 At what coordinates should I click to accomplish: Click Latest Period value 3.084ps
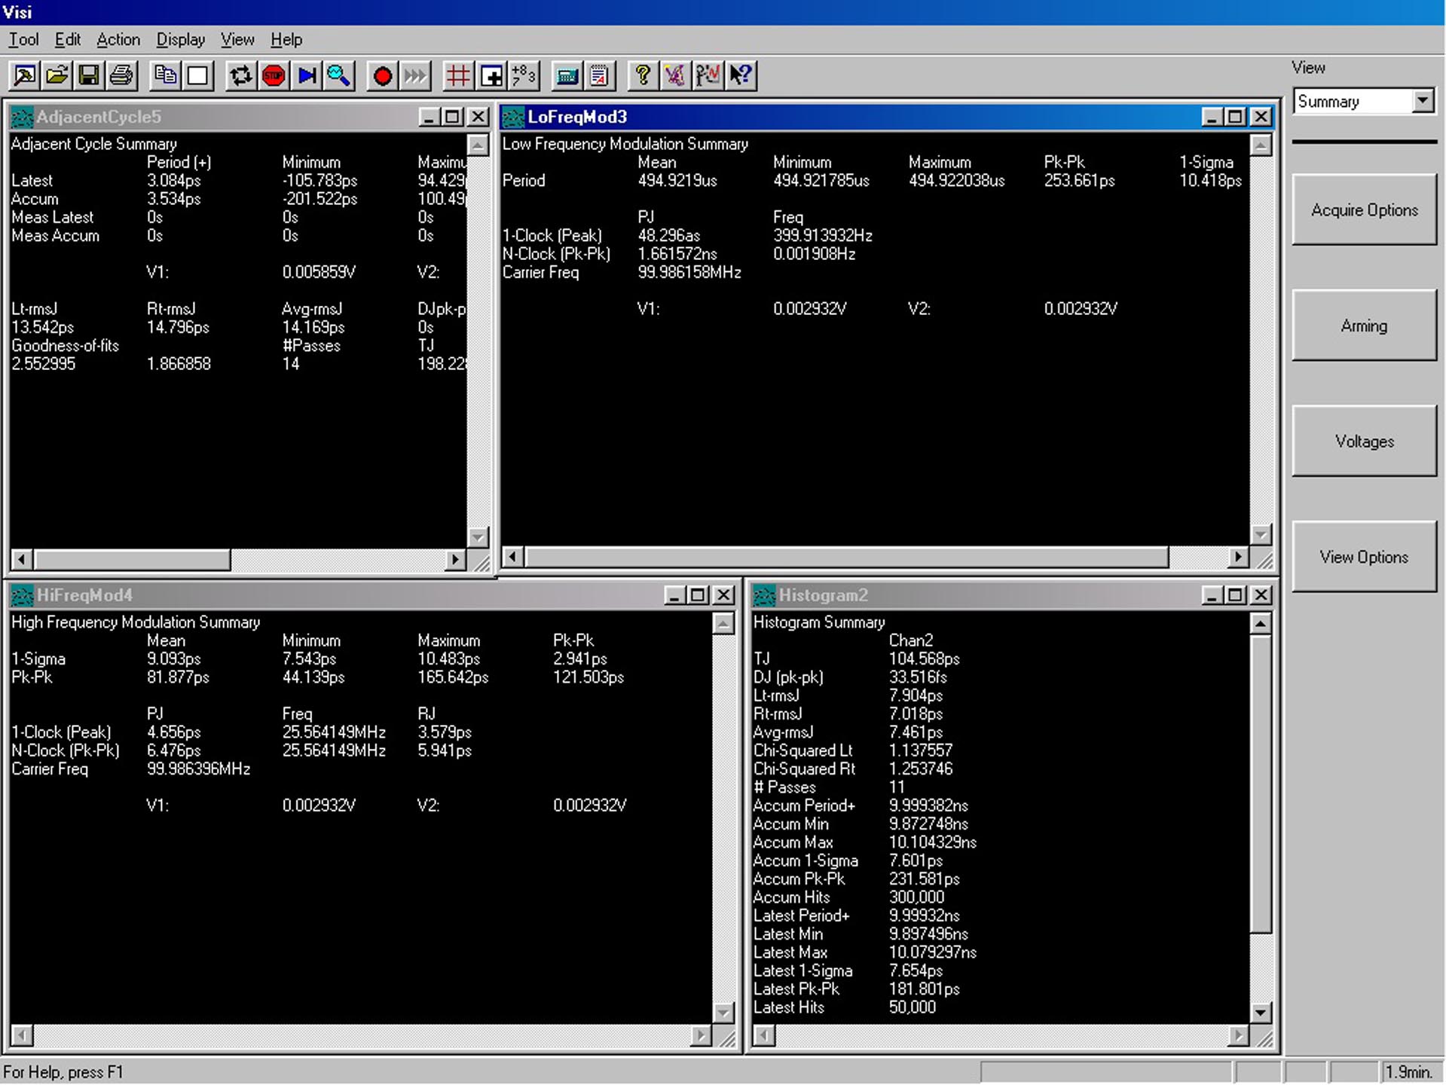(173, 181)
